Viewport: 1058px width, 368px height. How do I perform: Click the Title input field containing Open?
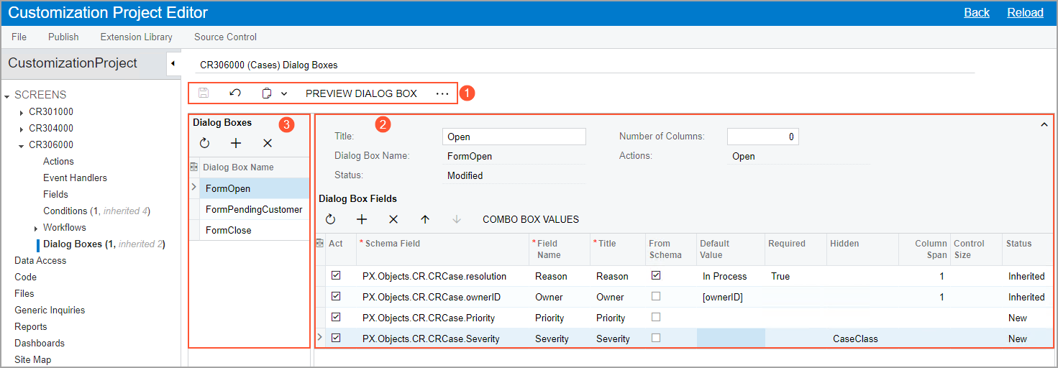514,137
